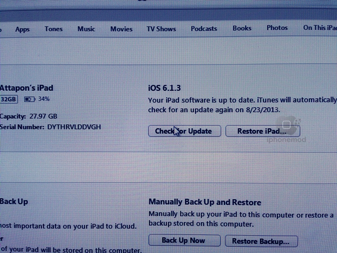Click the serial number DYTHRVLDDVGH

74,127
